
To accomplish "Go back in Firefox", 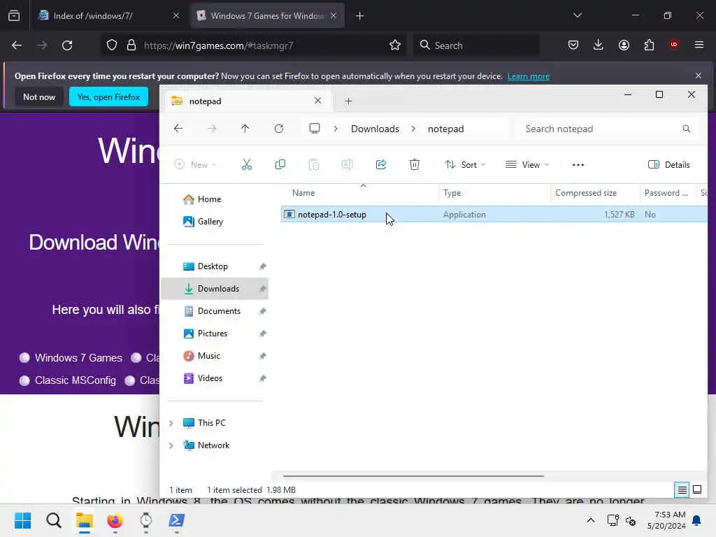I will (x=17, y=45).
